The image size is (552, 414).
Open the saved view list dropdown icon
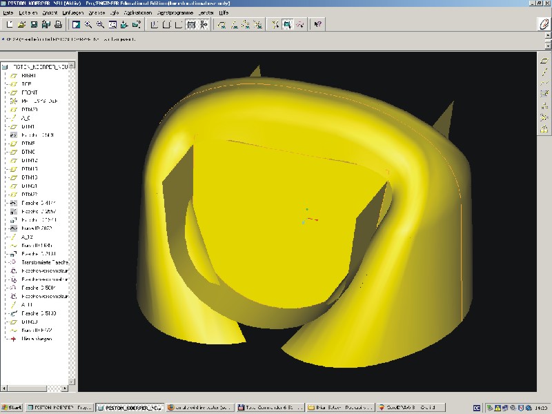tap(137, 24)
